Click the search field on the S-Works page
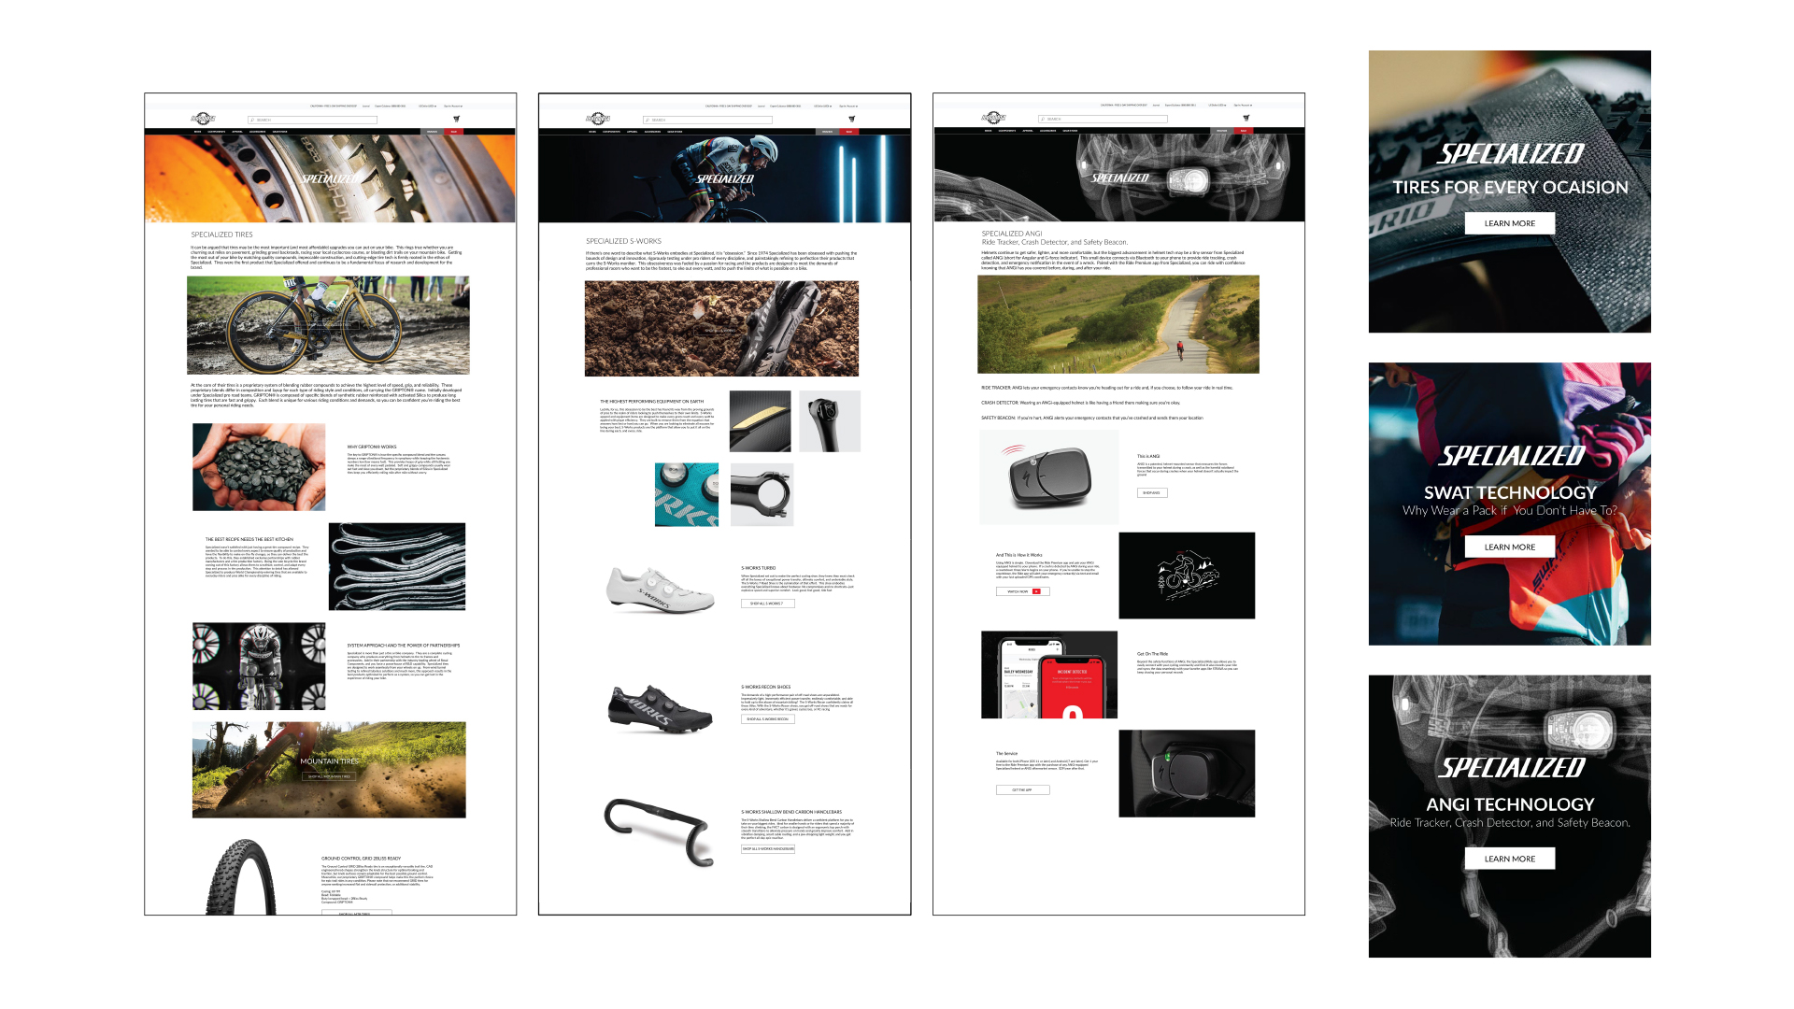 click(x=707, y=120)
